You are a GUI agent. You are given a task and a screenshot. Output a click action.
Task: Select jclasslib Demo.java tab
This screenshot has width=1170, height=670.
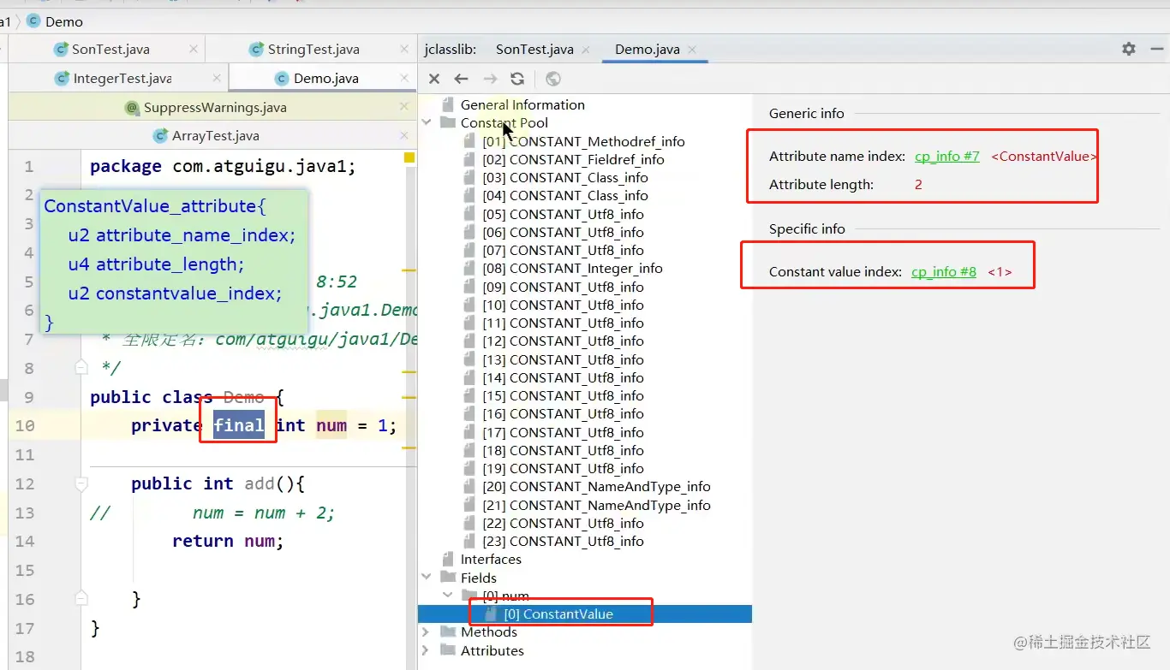click(x=647, y=49)
